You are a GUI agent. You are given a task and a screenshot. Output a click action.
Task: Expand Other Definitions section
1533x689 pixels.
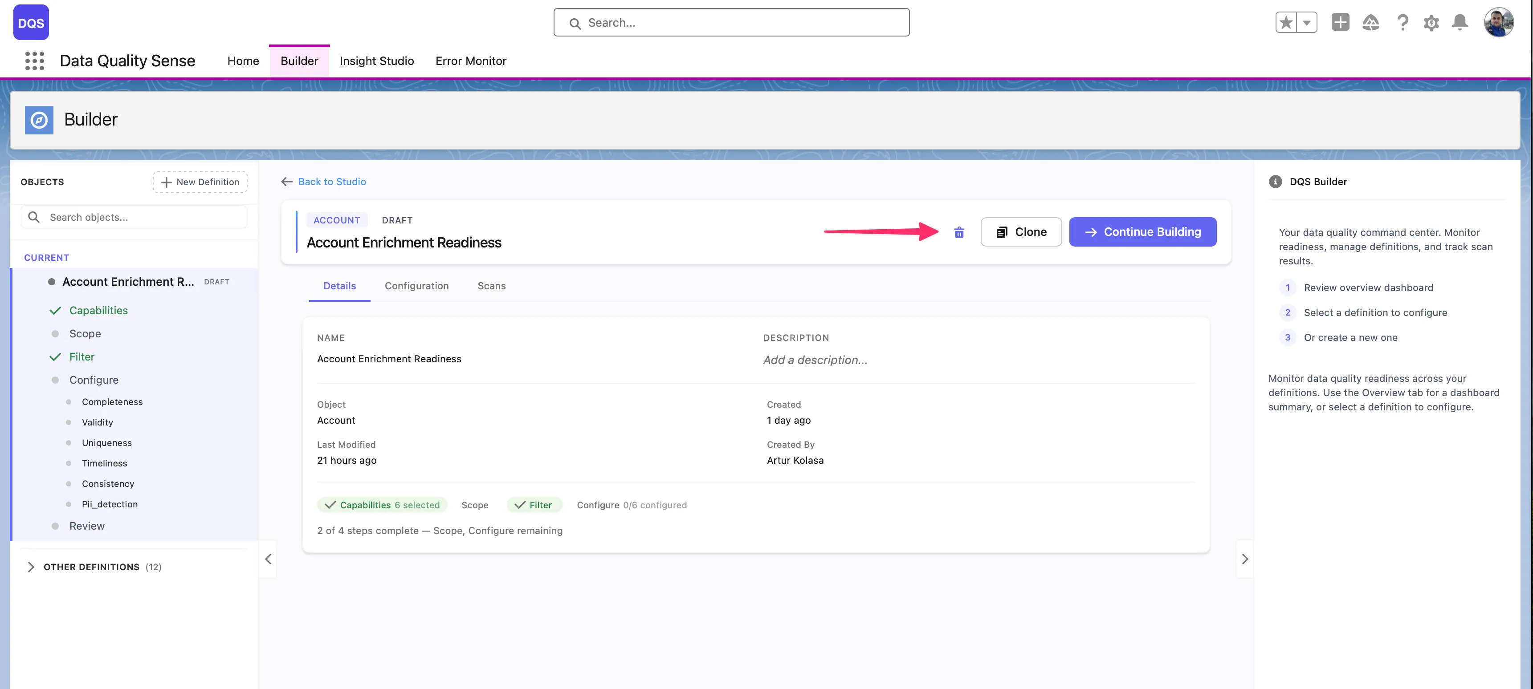pyautogui.click(x=31, y=567)
